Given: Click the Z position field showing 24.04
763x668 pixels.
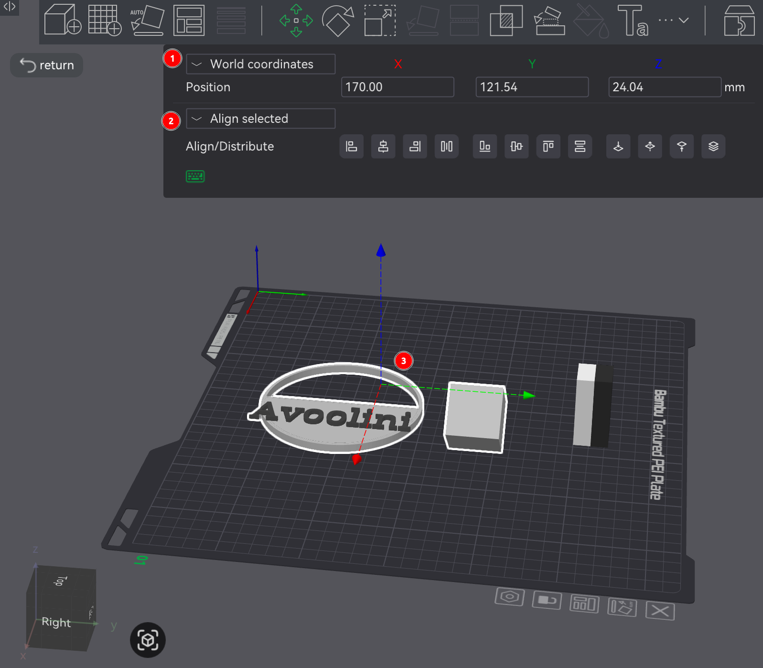Looking at the screenshot, I should click(665, 87).
